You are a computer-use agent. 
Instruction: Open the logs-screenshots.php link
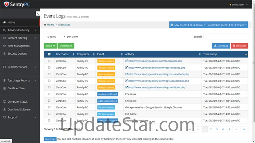point(159,74)
